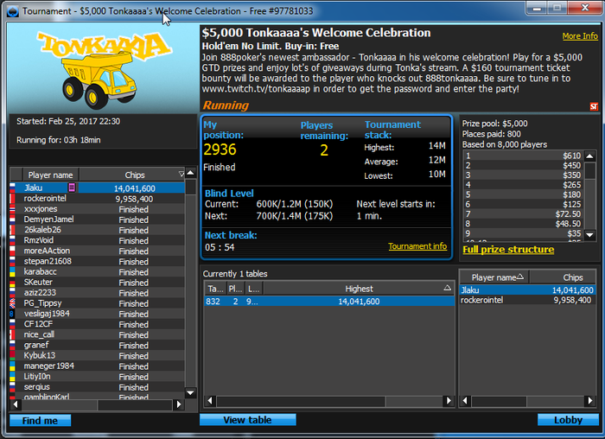This screenshot has width=605, height=439.
Task: Select Kybuk13 player row
Action: pyautogui.click(x=97, y=356)
